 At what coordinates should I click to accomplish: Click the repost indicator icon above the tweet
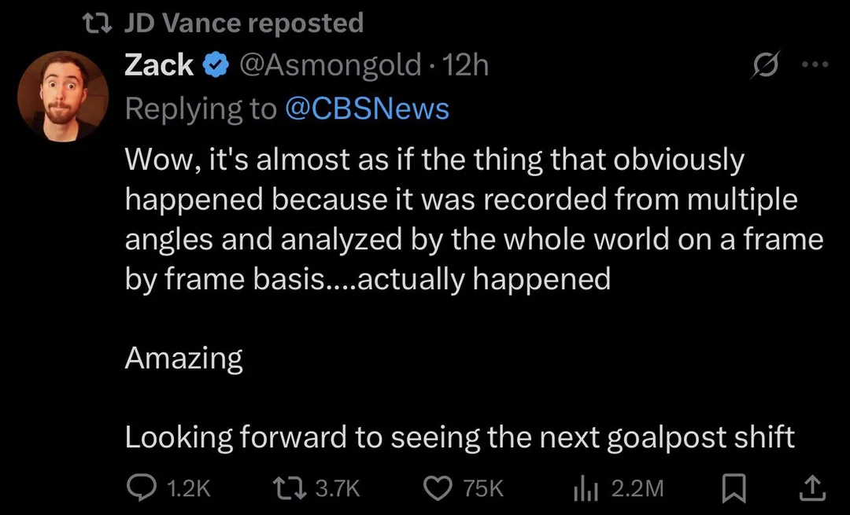[x=100, y=24]
